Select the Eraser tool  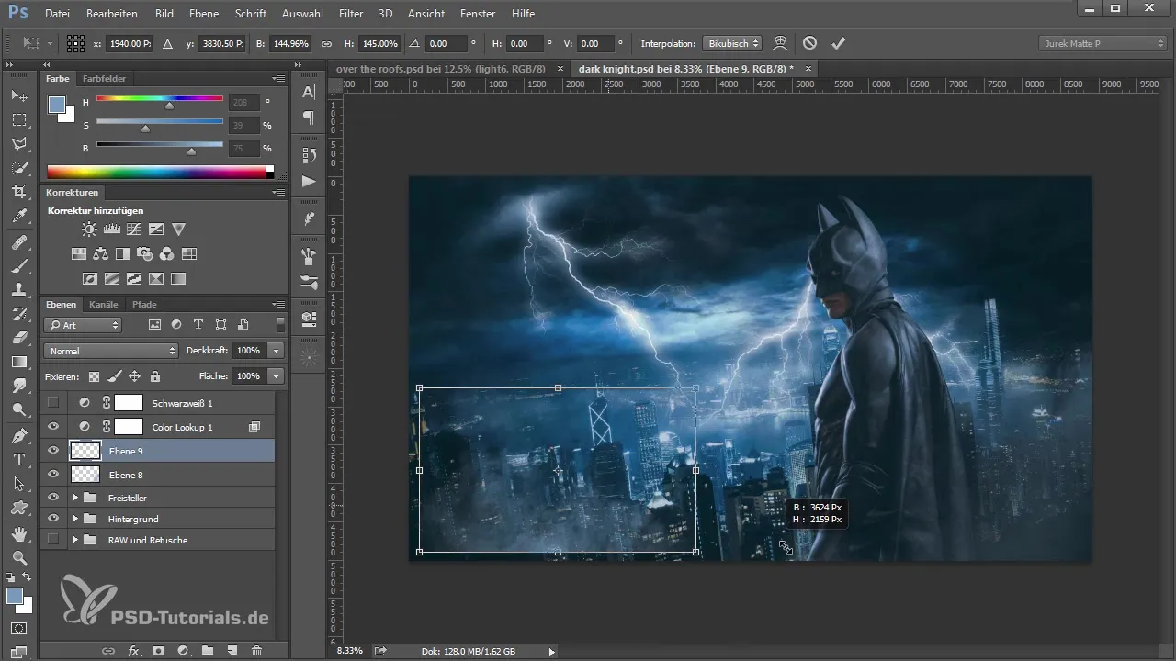[19, 338]
